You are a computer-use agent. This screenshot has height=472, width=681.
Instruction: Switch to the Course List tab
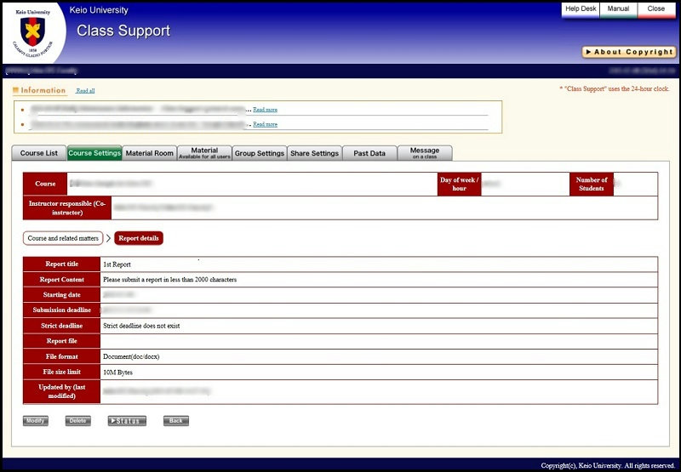point(39,153)
